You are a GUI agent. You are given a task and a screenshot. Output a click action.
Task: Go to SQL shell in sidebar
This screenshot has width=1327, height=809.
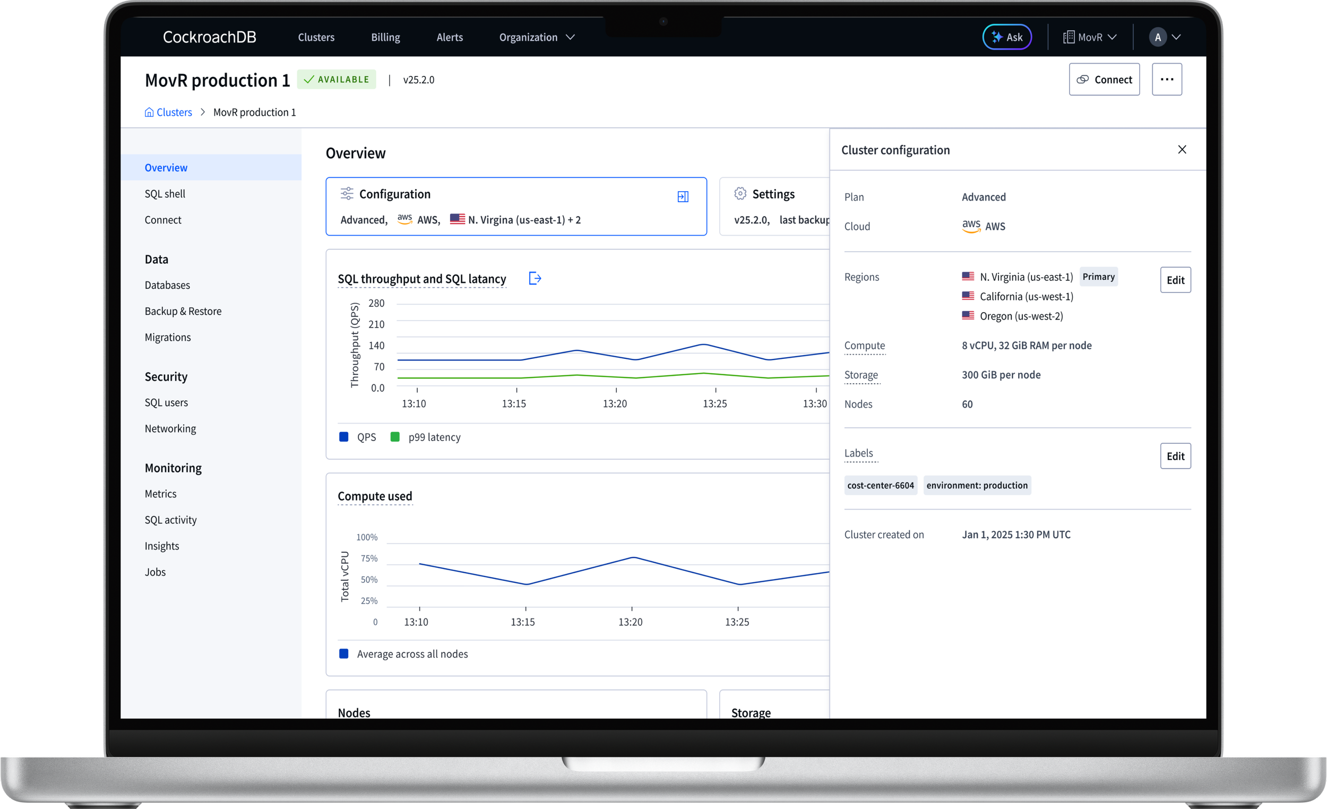165,193
